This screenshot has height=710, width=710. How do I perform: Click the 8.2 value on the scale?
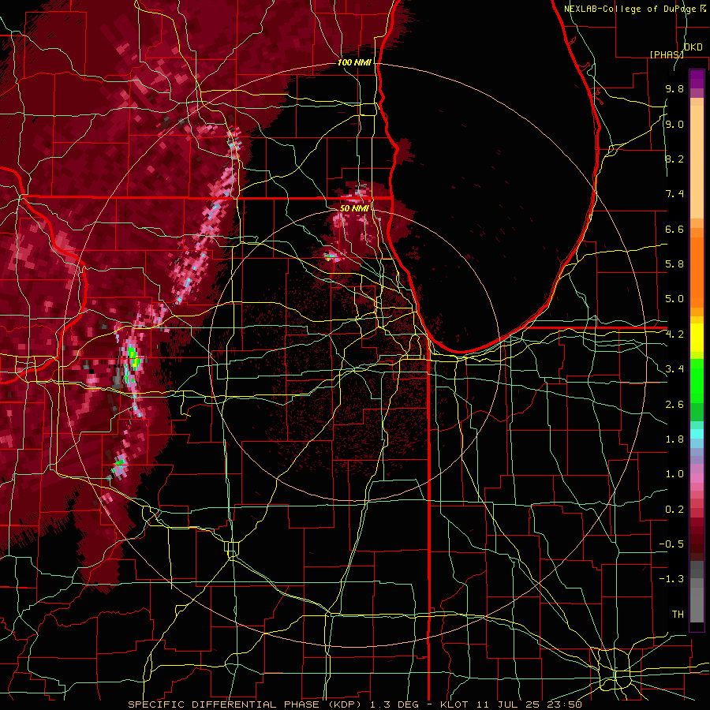click(674, 159)
